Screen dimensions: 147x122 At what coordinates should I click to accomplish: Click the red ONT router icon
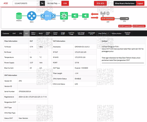tap(108, 19)
